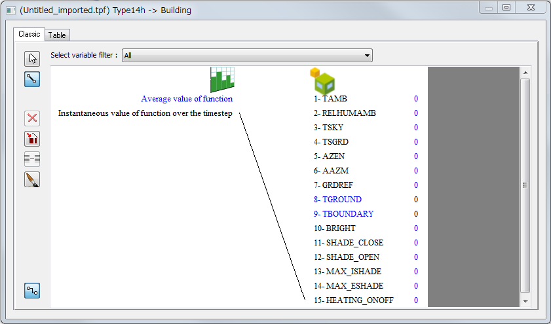Viewport: 551px width, 324px height.
Task: Select input 2- RELHUMAMB
Action: pyautogui.click(x=345, y=113)
